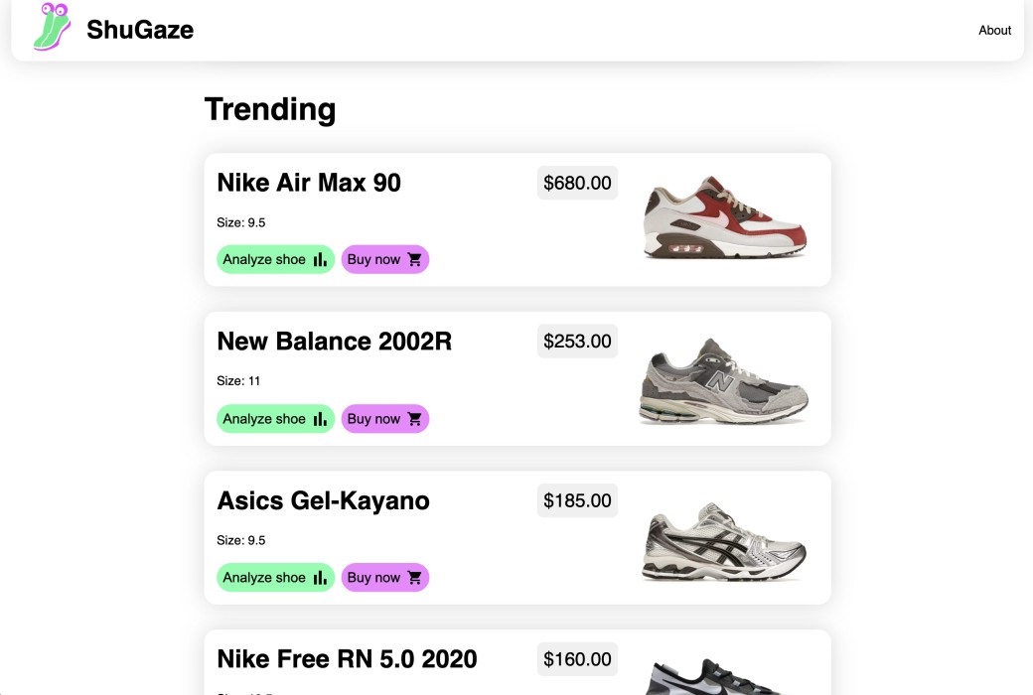Buy the New Balance 2002R now
The height and width of the screenshot is (695, 1033).
pos(385,419)
